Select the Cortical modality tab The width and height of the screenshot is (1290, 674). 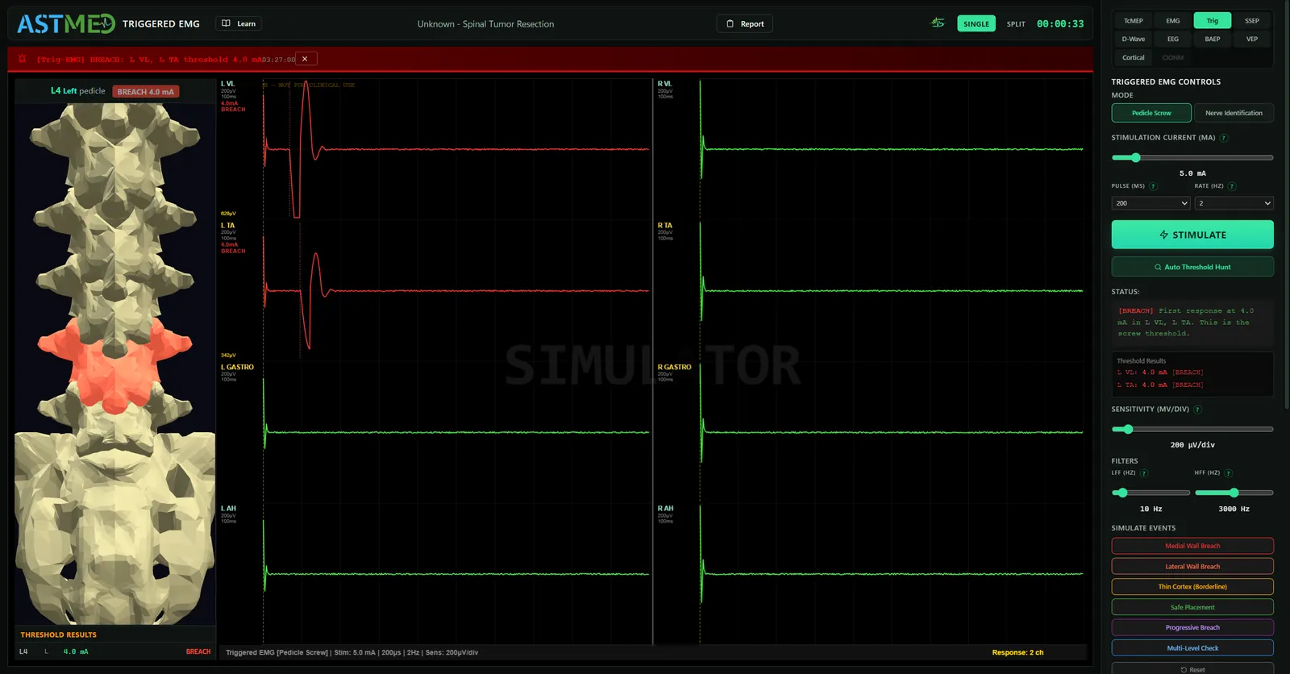coord(1134,57)
